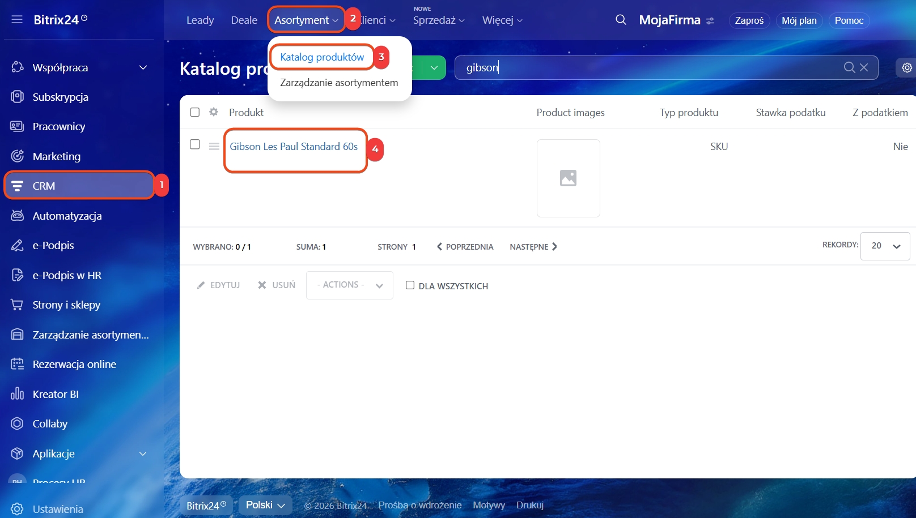The width and height of the screenshot is (916, 518).
Task: Click the MojaFirma company name
Action: click(x=670, y=20)
